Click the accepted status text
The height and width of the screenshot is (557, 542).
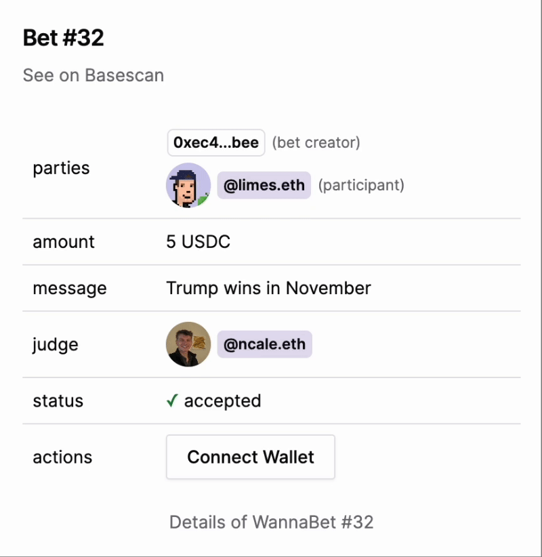[x=222, y=401]
